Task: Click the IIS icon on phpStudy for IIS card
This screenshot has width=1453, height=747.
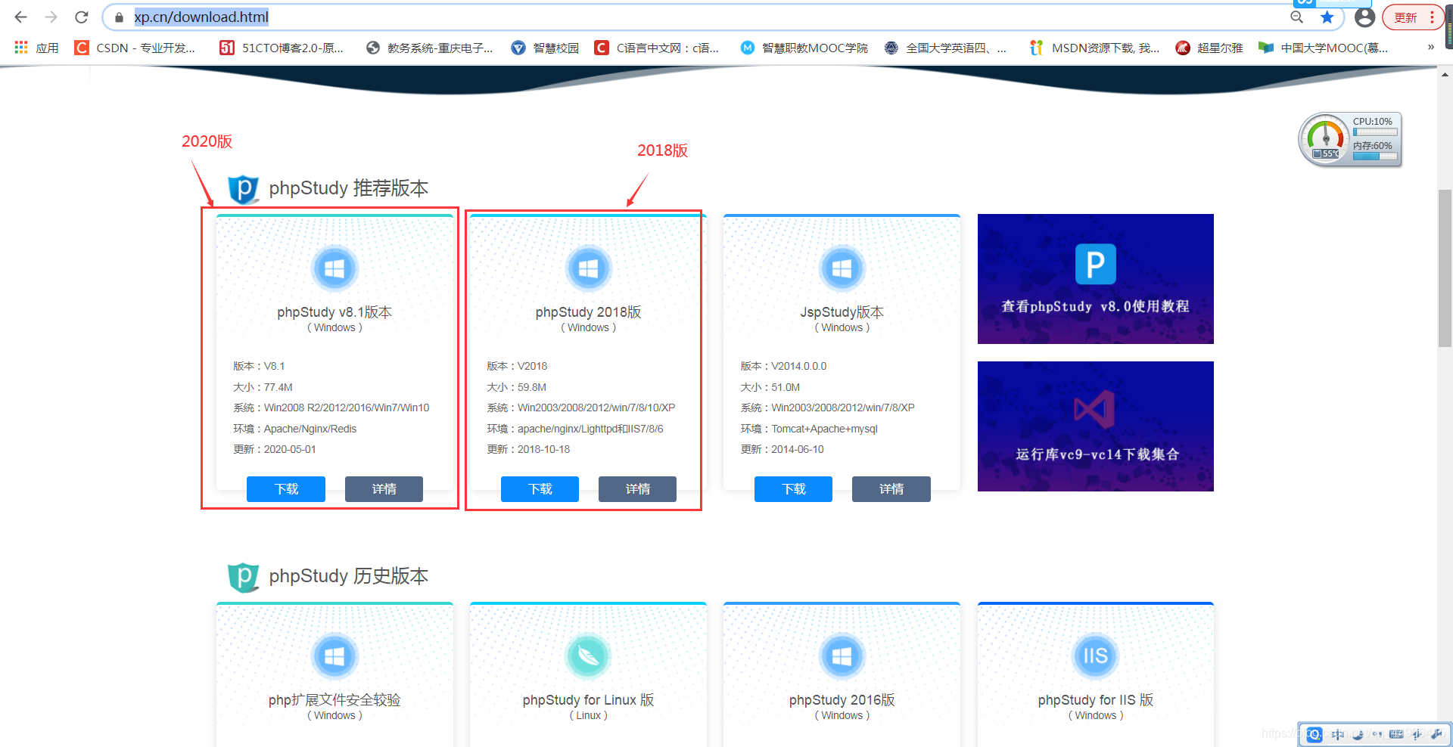Action: point(1095,656)
